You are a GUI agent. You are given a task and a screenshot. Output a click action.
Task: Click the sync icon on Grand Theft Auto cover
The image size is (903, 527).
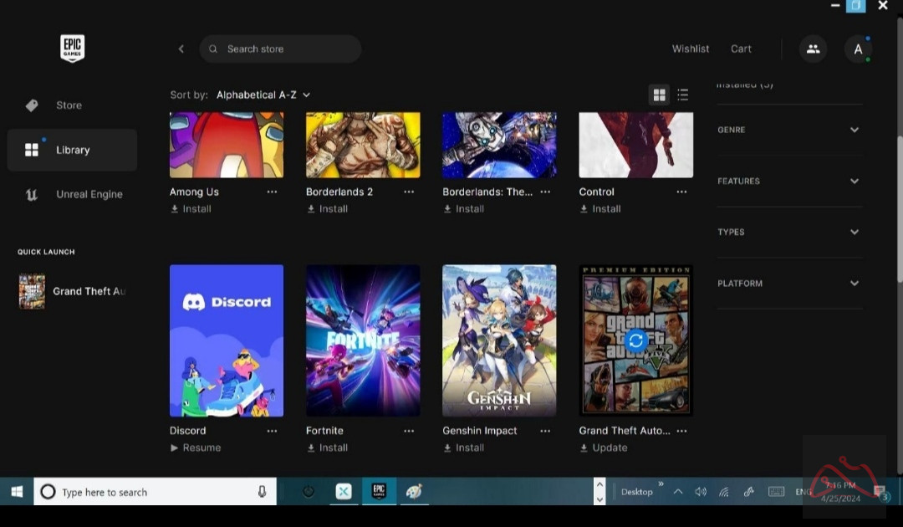(x=635, y=340)
